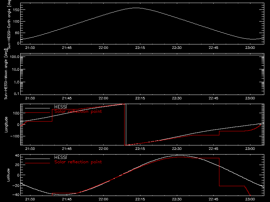Click 22:15 time label below Longitude plot

coord(140,149)
